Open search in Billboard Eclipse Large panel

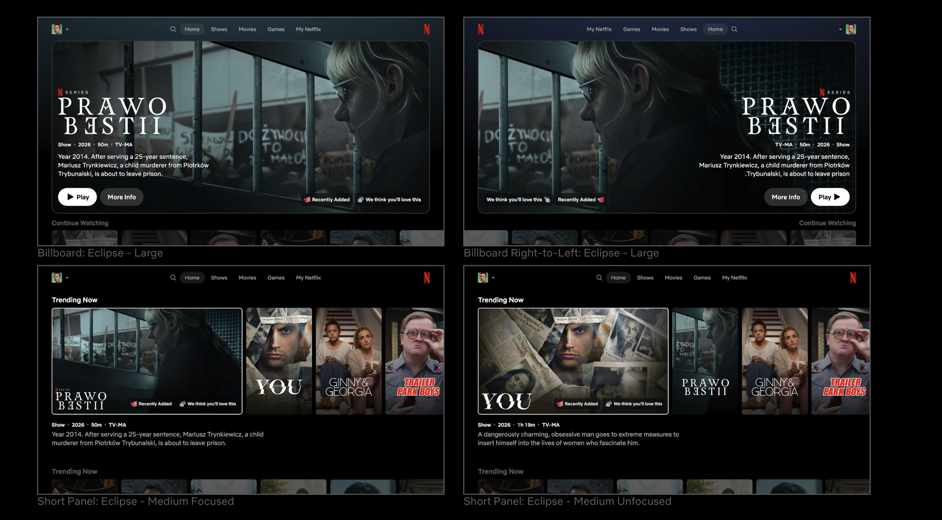click(173, 29)
